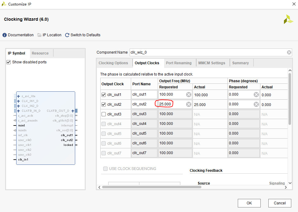Viewport: 298px width, 212px height.
Task: Clear the Component Name field with X icon
Action: [289, 52]
